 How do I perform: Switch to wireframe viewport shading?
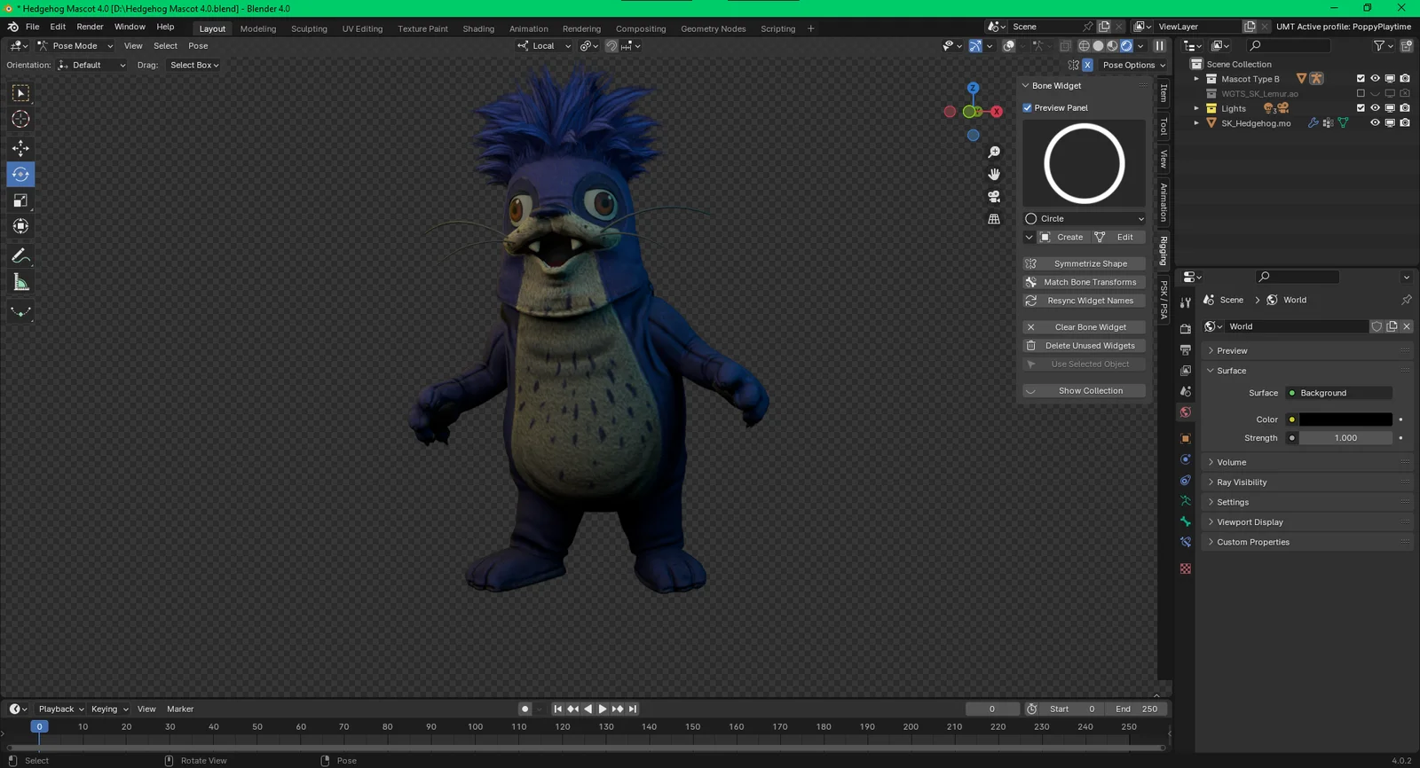1084,46
